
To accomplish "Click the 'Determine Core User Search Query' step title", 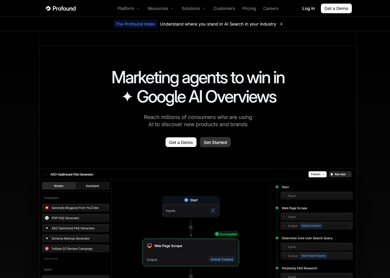I will tap(307, 238).
